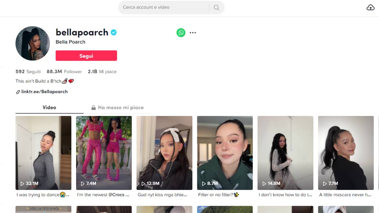The height and width of the screenshot is (213, 379).
Task: Click play count icon on 12.9M video
Action: (x=143, y=184)
